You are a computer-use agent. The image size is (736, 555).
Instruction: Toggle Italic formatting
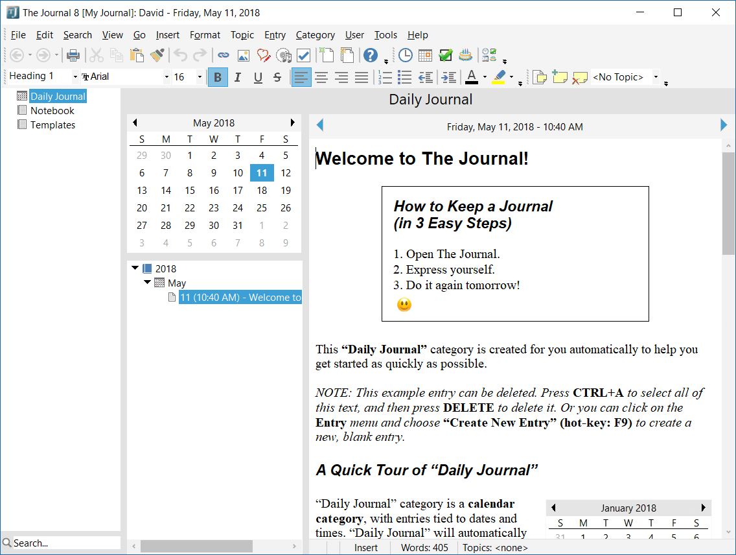tap(238, 77)
